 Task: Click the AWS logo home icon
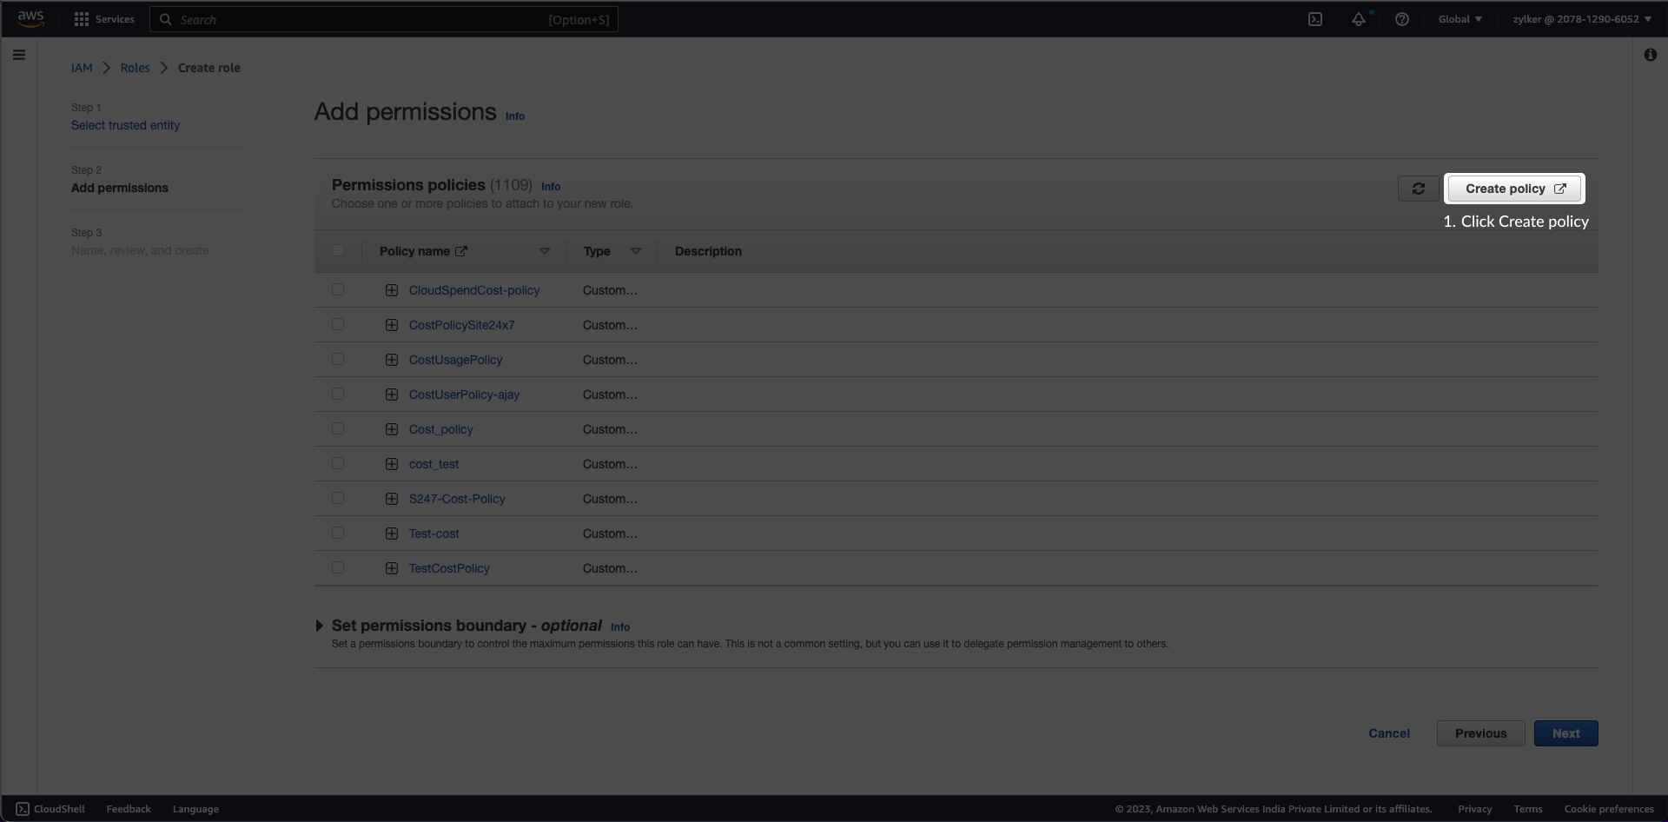click(31, 19)
